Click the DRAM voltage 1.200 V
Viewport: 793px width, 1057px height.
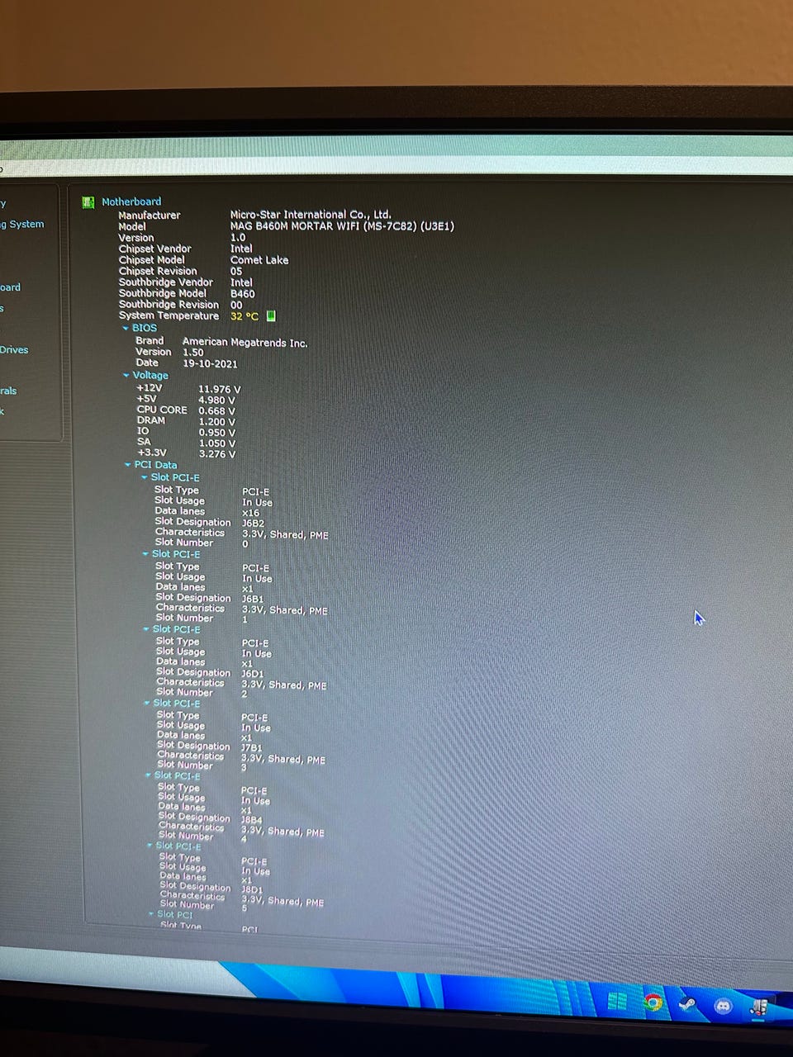[217, 422]
